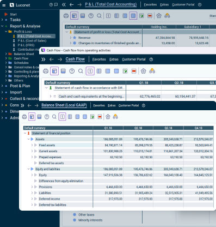The width and height of the screenshot is (216, 227).
Task: Expand the Revenue row in the P&L table
Action: pos(71,38)
